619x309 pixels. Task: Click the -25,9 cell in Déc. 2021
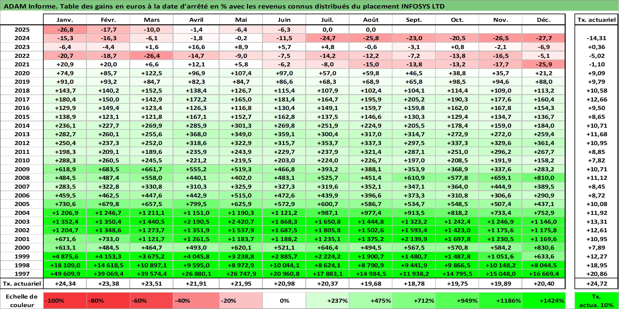543,64
